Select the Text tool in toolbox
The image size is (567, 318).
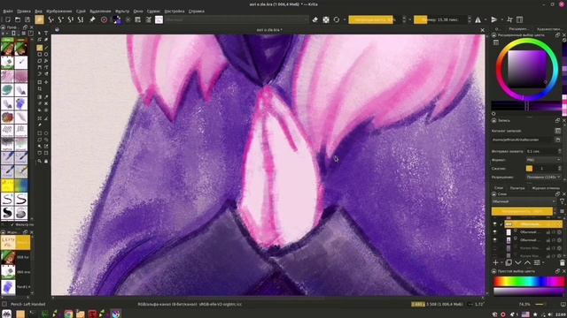46,33
